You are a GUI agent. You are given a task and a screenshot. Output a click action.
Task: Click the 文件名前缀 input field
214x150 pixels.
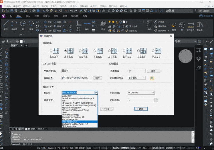click(76, 71)
